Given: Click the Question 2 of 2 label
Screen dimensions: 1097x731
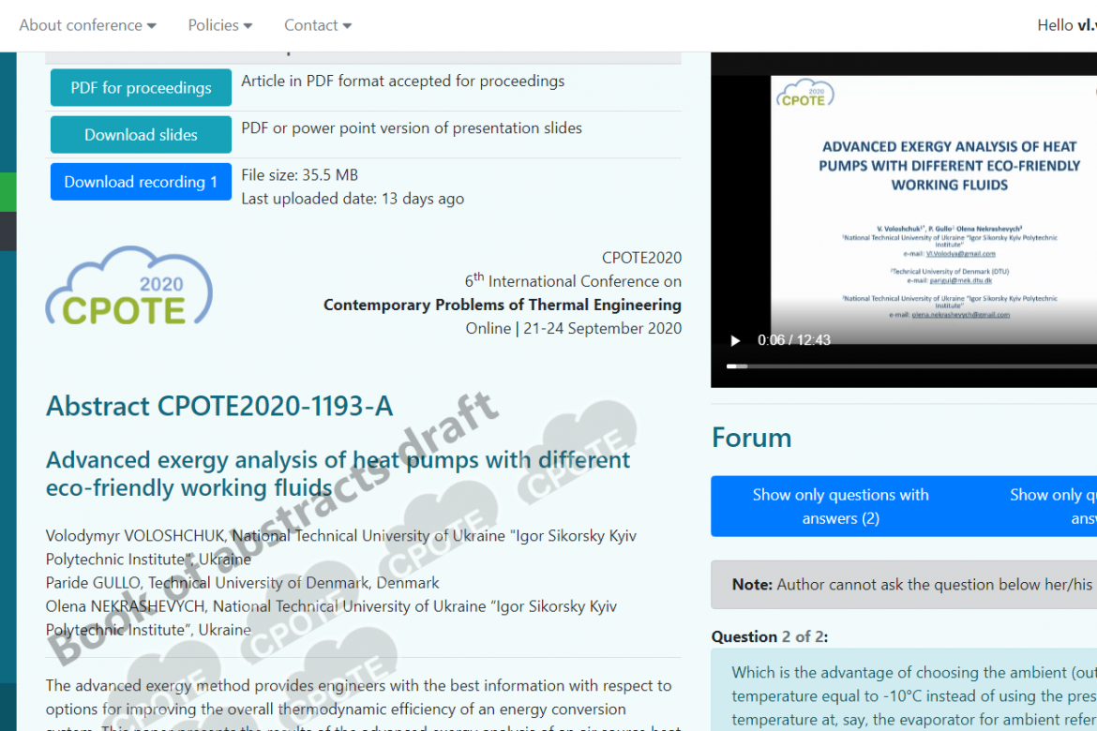Looking at the screenshot, I should tap(769, 636).
